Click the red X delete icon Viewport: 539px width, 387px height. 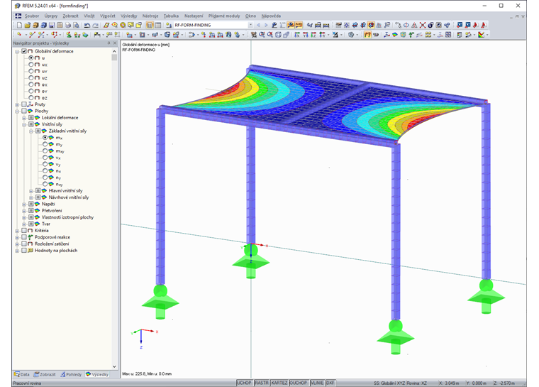pos(423,25)
